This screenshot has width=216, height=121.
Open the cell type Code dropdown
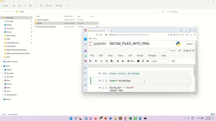tap(160, 61)
